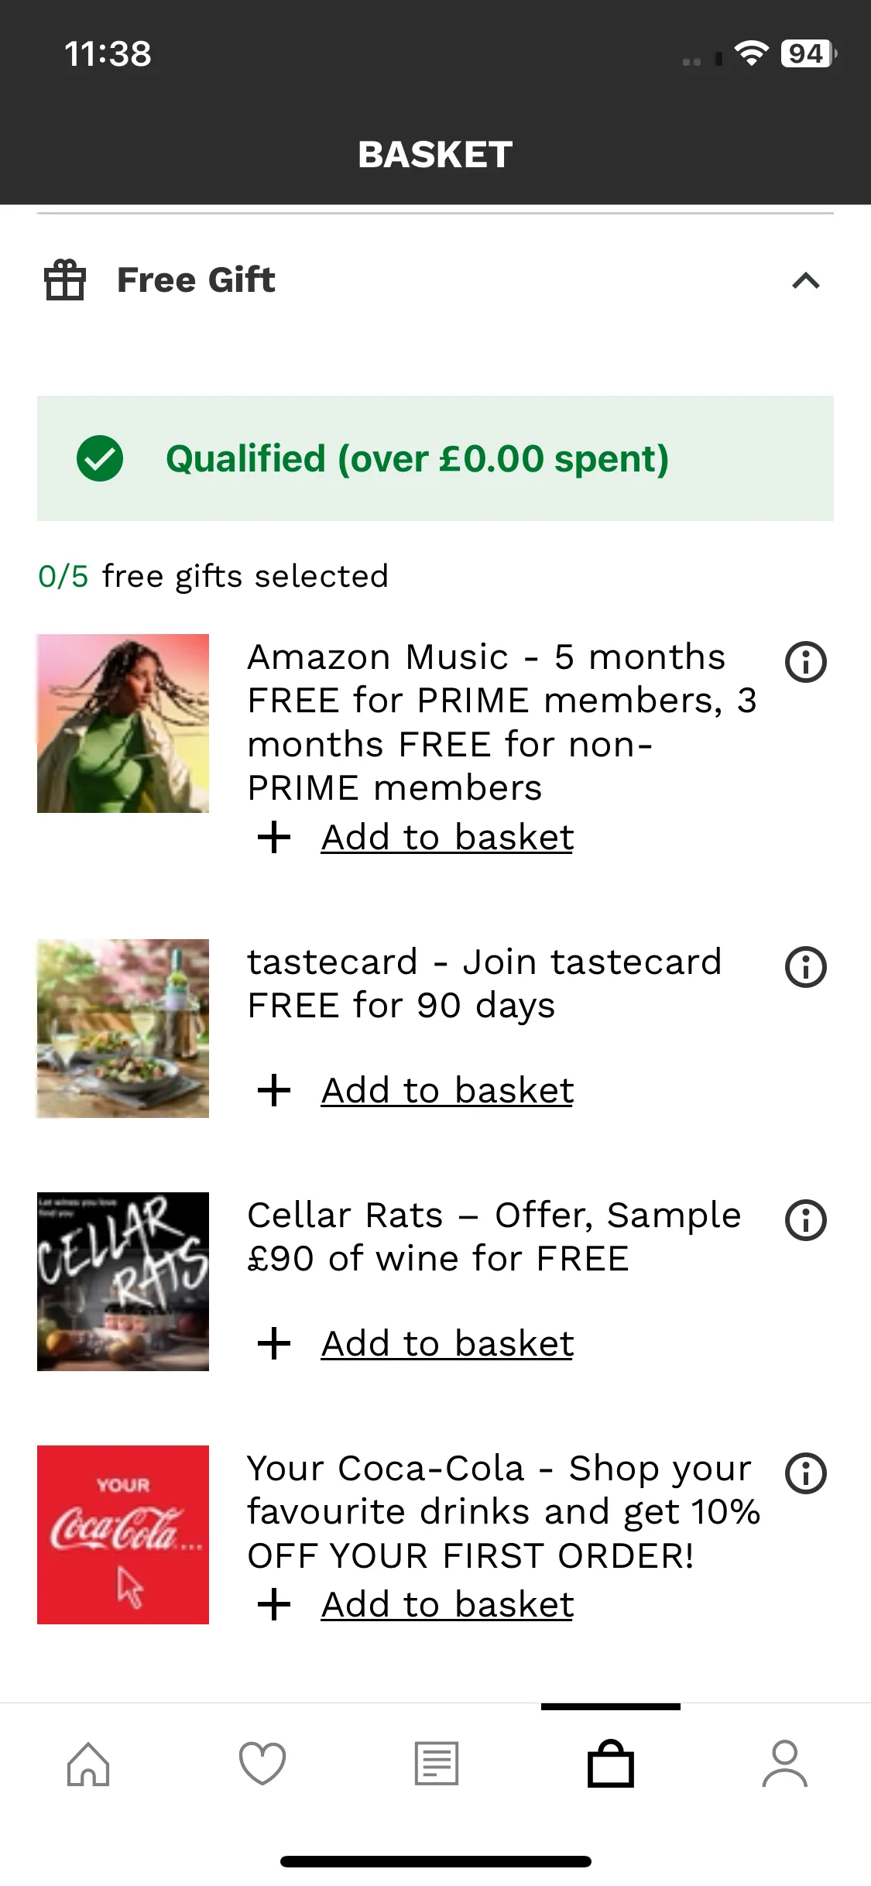Screen dimensions: 871x1886
Task: Show info for Cellar Rats offer
Action: point(805,1220)
